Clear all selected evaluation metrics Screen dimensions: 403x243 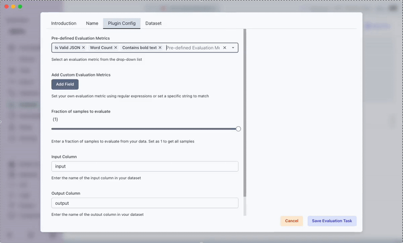click(225, 48)
